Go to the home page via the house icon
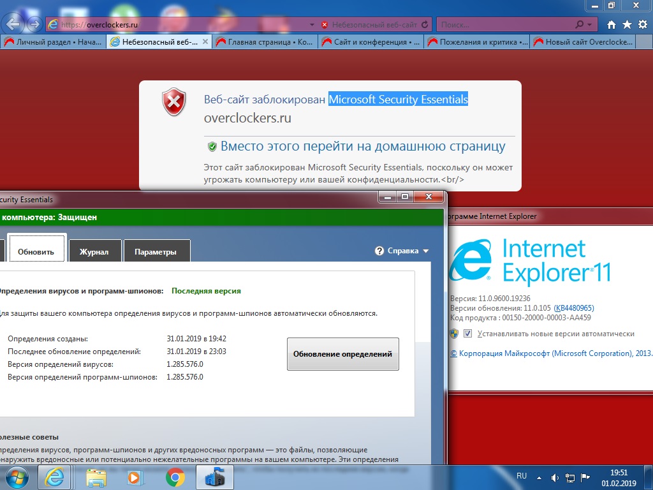The width and height of the screenshot is (653, 490). 611,25
